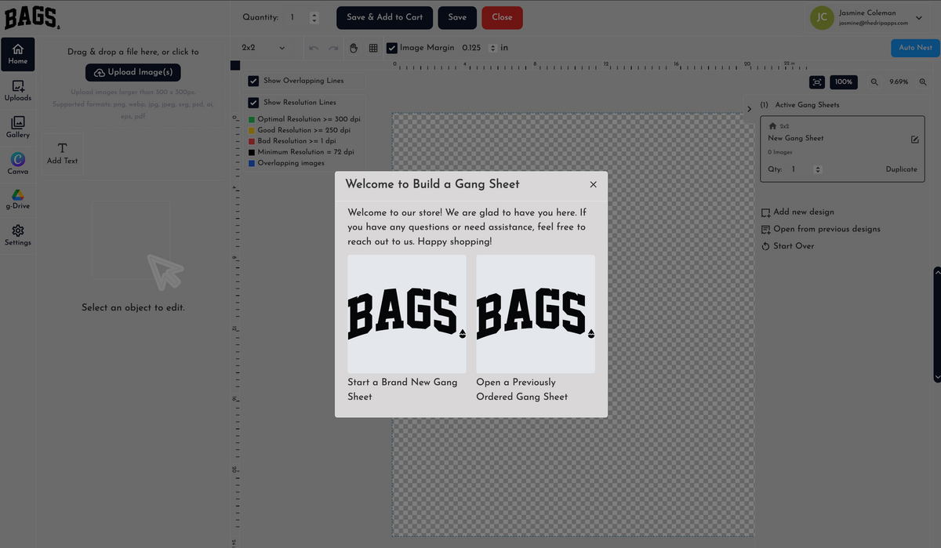Toggle the grid view icon
This screenshot has width=941, height=548.
click(x=373, y=48)
